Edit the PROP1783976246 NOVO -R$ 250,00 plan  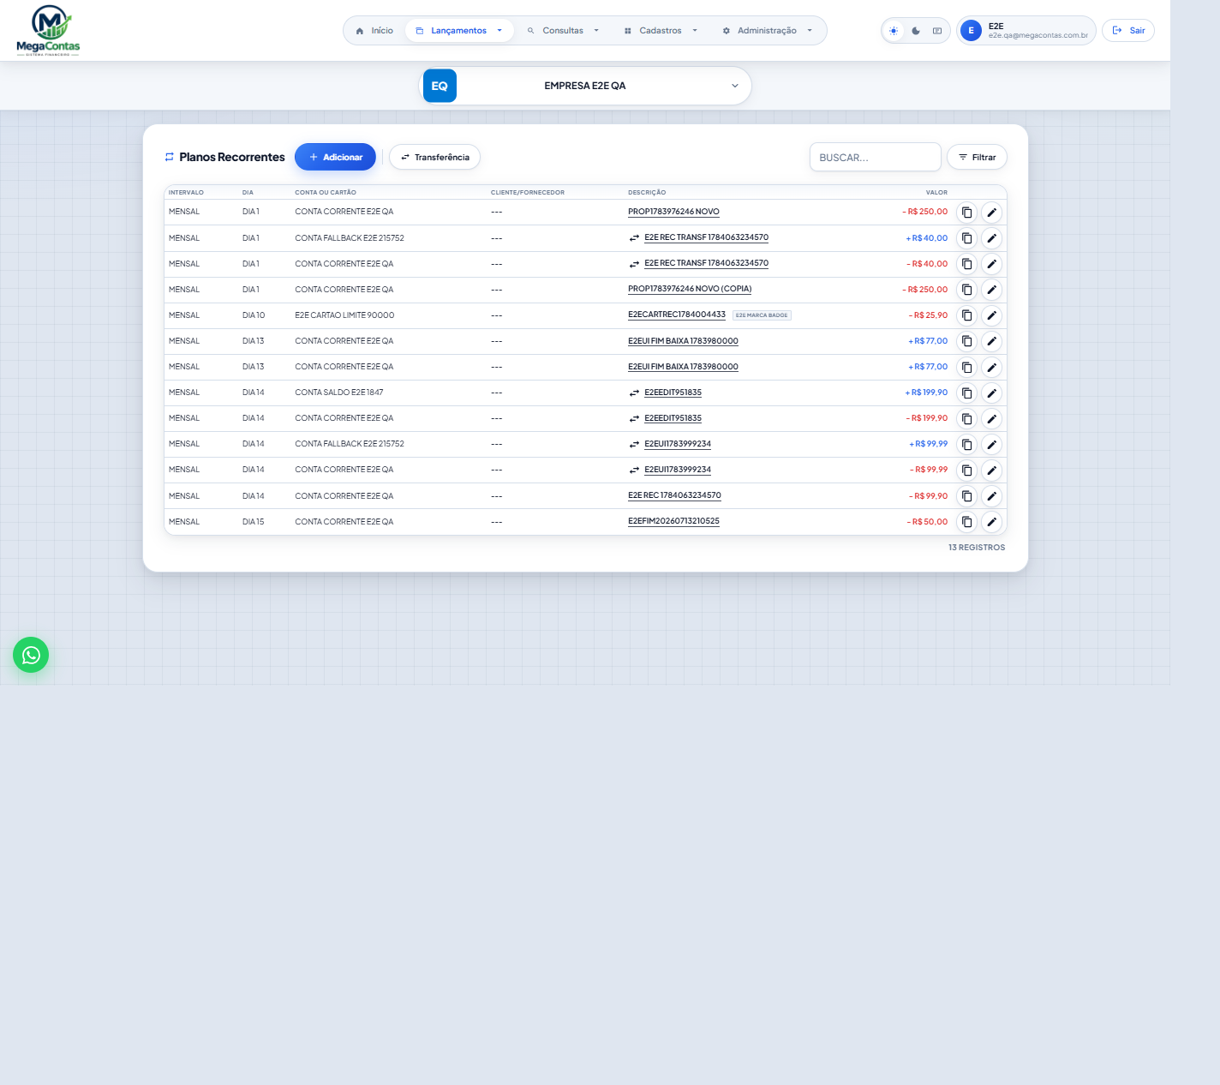pos(991,213)
